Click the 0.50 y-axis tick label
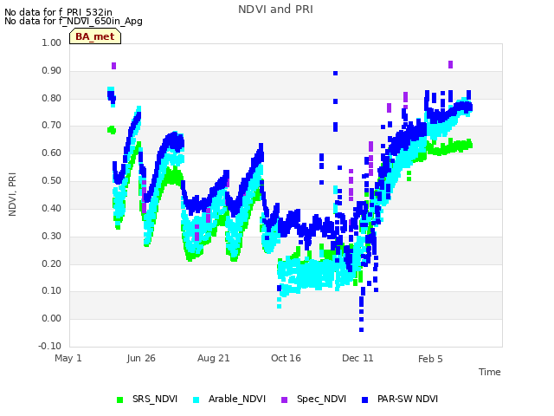554x416 pixels. pos(52,180)
